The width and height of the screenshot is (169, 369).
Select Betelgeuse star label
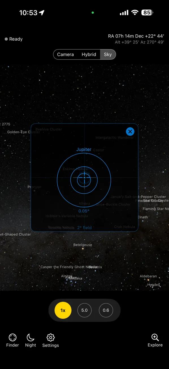[83, 245]
